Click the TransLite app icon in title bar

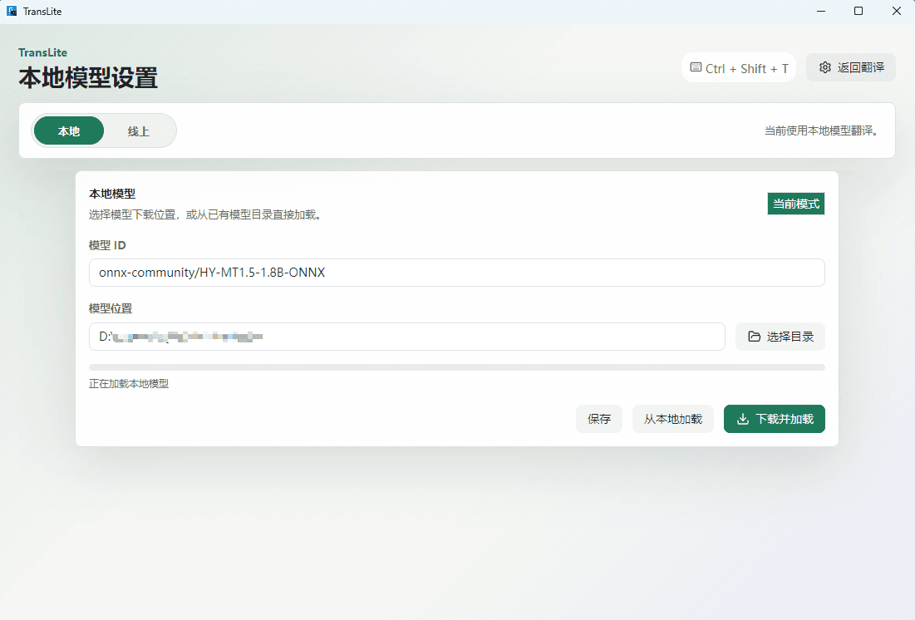[x=12, y=11]
